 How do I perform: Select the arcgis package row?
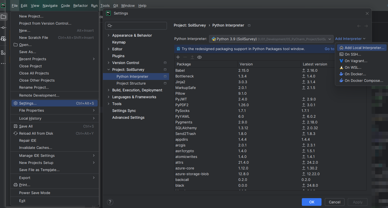[270, 145]
